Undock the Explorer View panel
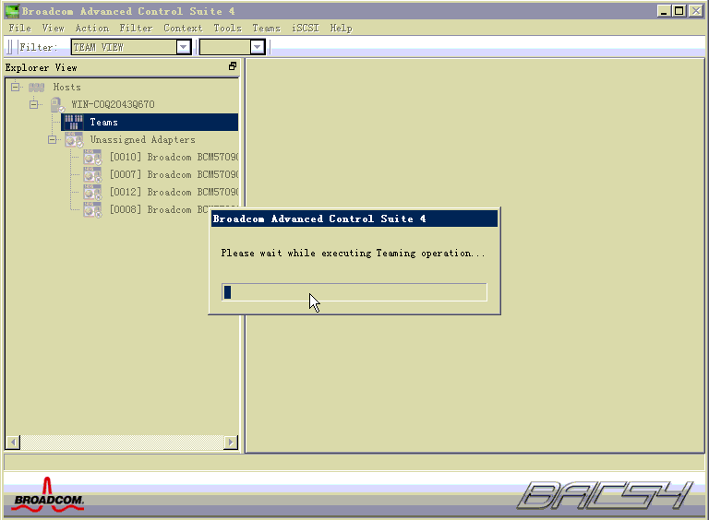 (233, 66)
